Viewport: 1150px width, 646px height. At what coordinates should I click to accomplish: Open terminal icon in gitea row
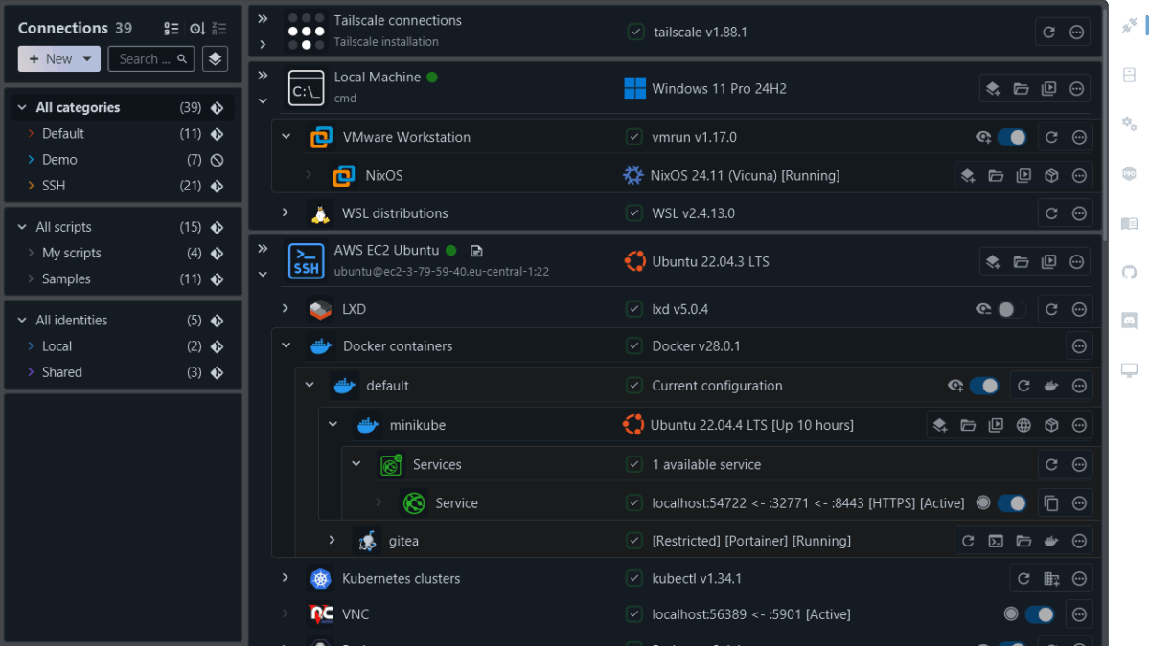point(996,541)
